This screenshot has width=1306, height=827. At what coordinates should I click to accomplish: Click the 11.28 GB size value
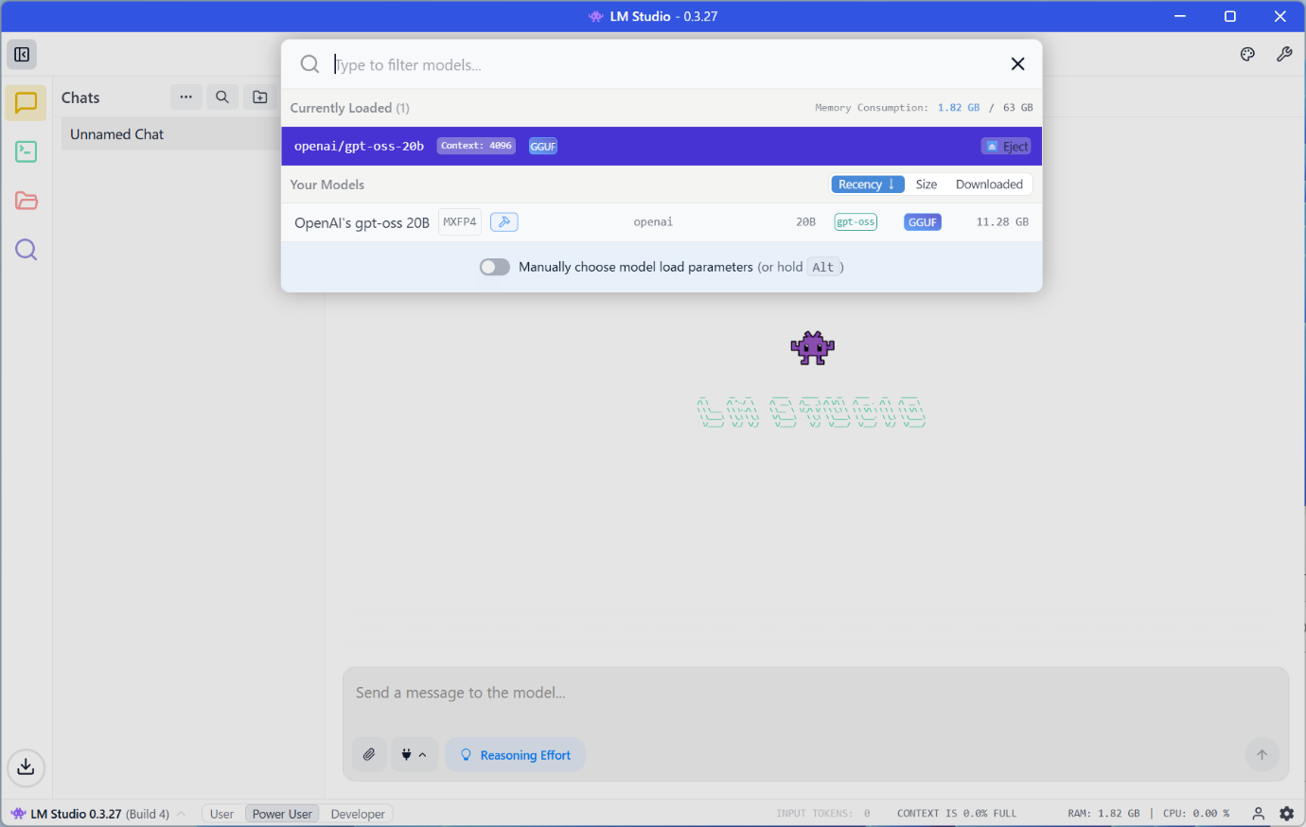pyautogui.click(x=1002, y=222)
